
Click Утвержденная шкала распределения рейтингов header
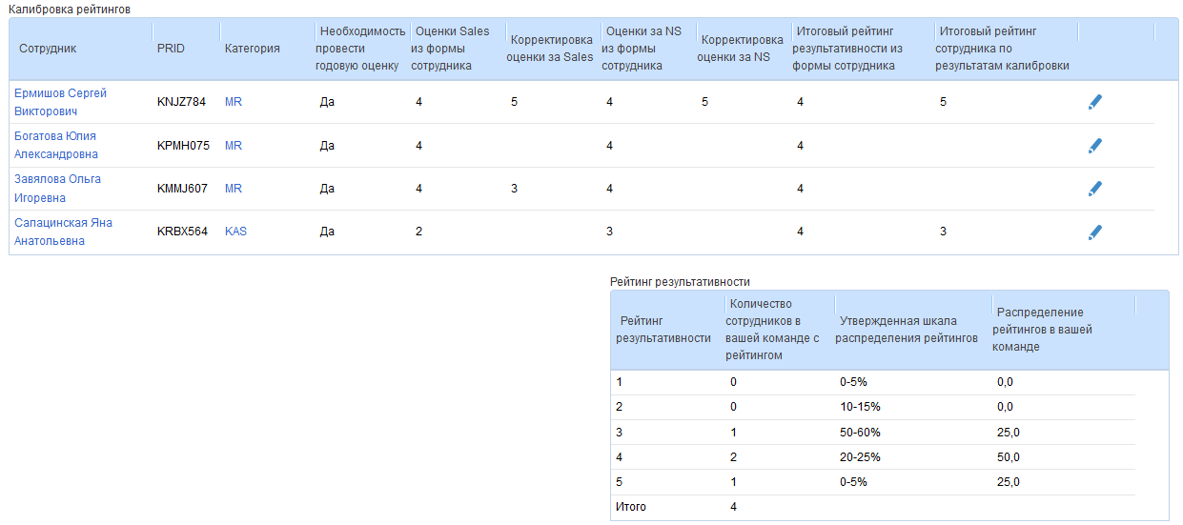(x=908, y=330)
